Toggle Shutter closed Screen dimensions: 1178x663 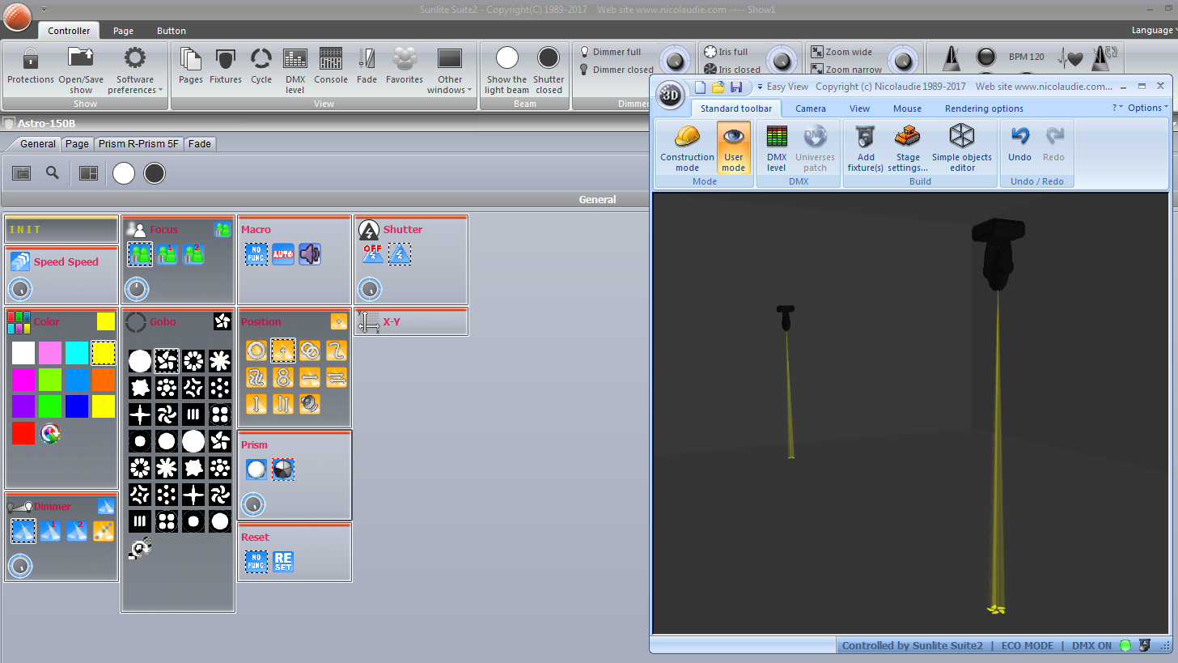click(x=549, y=70)
